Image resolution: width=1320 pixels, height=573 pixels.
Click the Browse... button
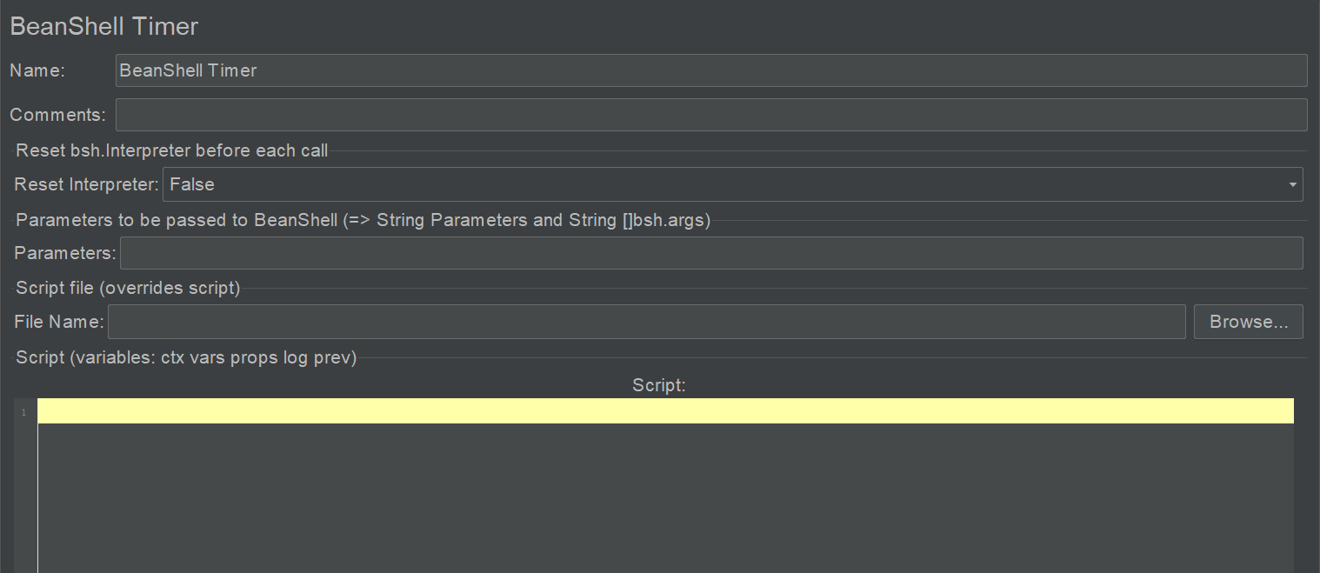(1249, 322)
